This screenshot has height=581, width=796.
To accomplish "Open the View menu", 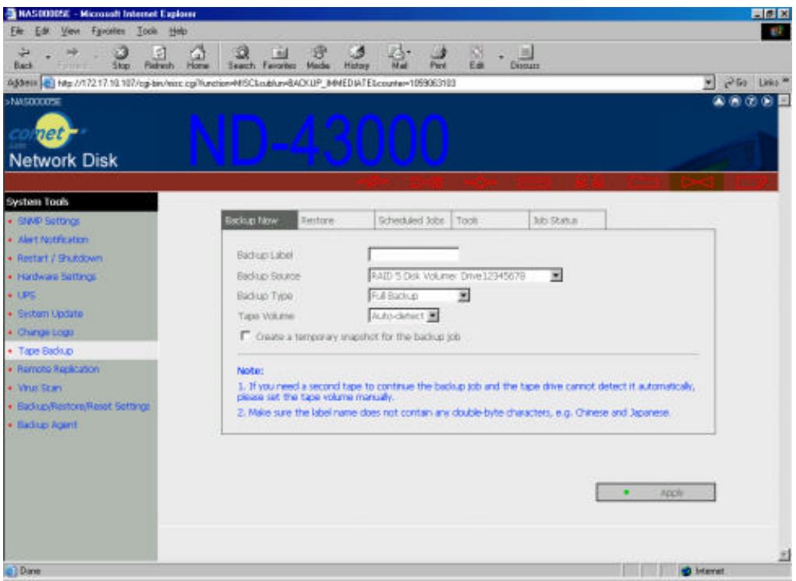I will point(70,31).
